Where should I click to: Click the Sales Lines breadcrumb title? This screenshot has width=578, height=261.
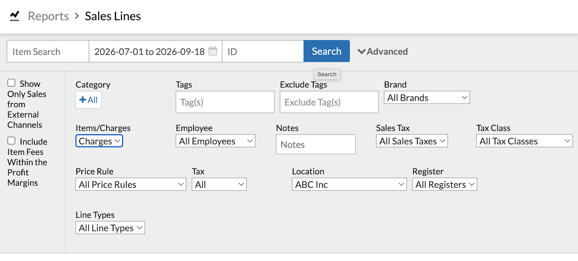point(113,16)
